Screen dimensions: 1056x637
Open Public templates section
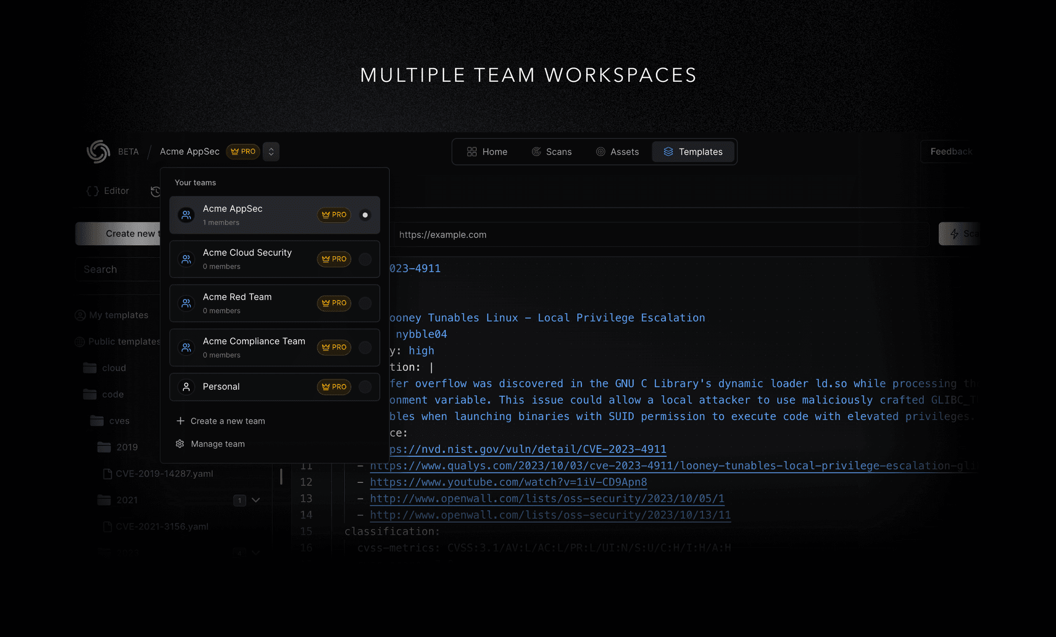click(117, 342)
